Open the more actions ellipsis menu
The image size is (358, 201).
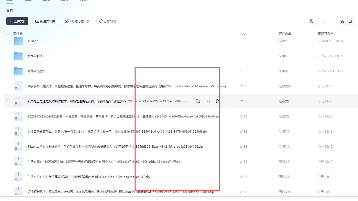(228, 101)
